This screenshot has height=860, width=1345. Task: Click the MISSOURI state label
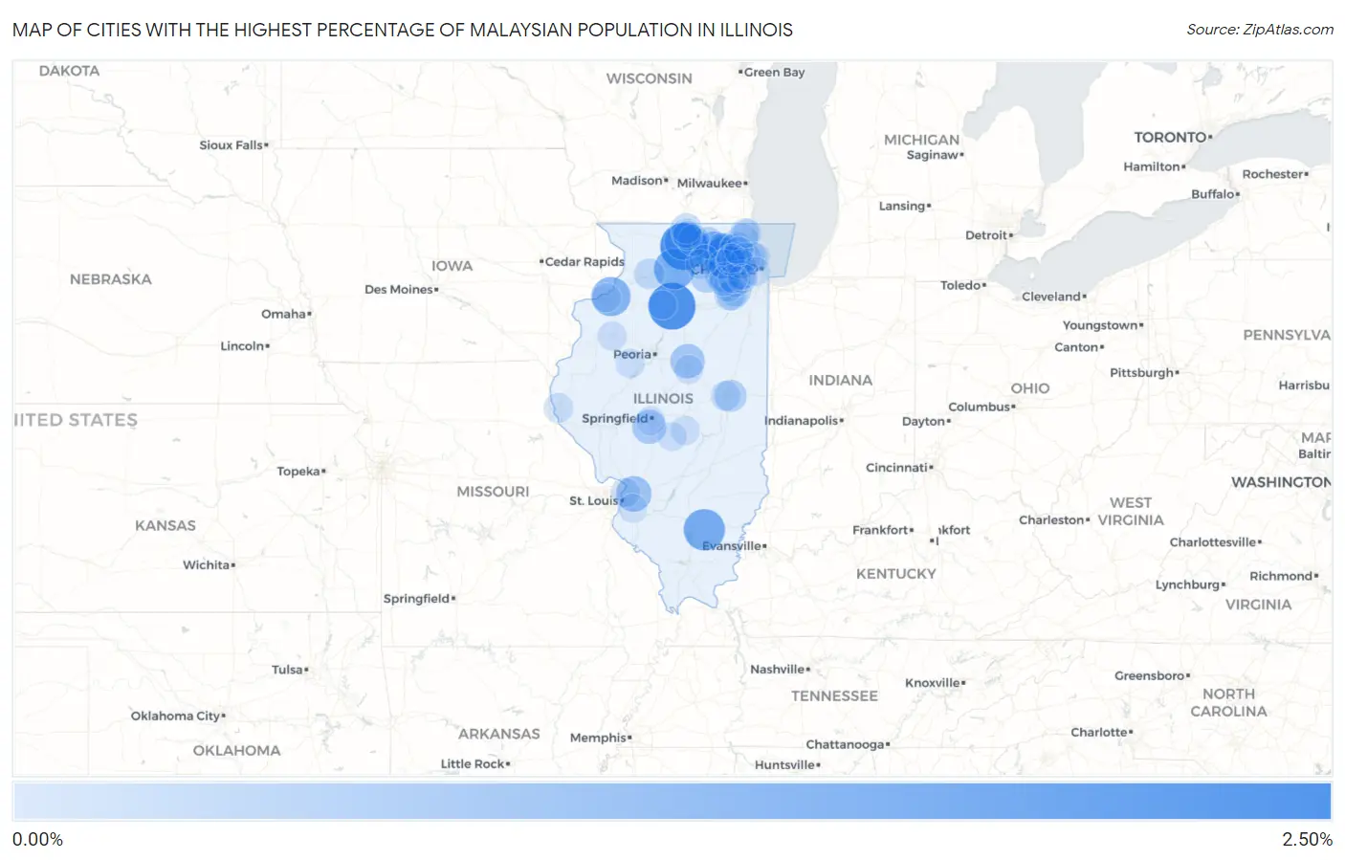click(x=493, y=491)
